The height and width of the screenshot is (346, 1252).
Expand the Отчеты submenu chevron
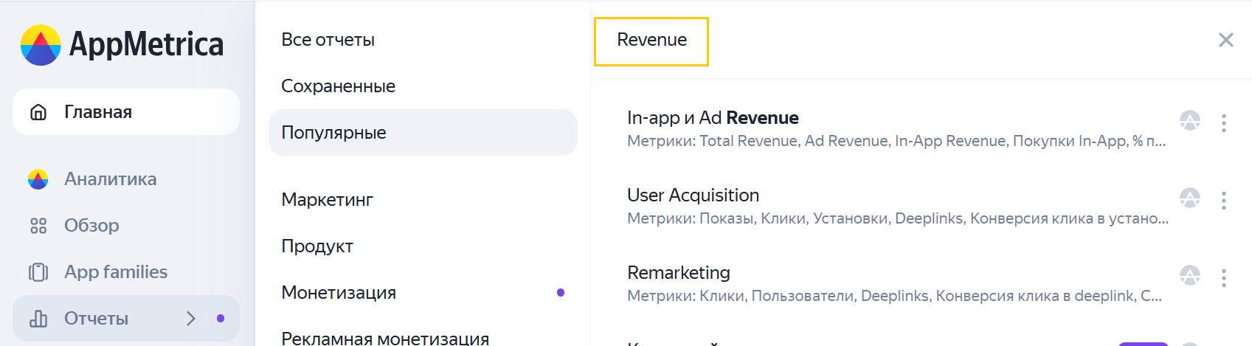click(191, 319)
